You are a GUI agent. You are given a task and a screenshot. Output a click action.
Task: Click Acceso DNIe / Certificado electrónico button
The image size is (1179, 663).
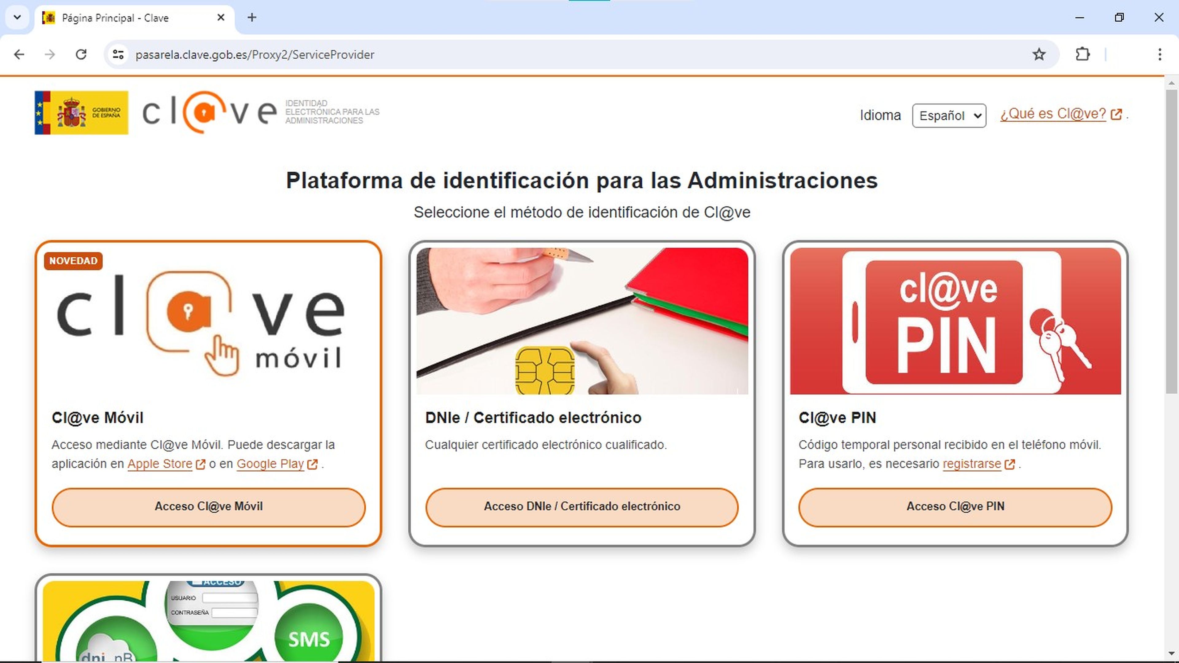582,507
